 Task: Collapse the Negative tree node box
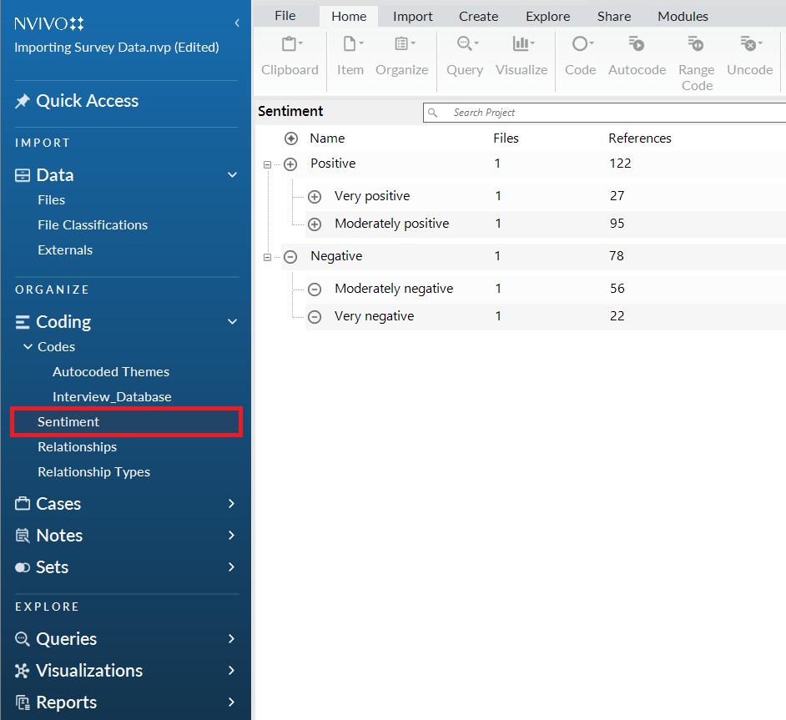pos(267,258)
